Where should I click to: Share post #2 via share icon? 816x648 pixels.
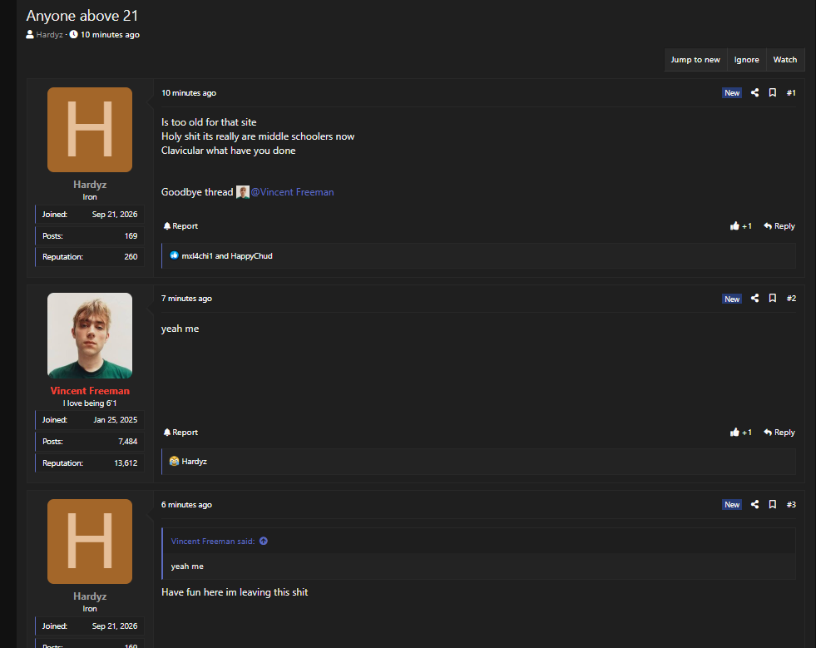click(754, 299)
